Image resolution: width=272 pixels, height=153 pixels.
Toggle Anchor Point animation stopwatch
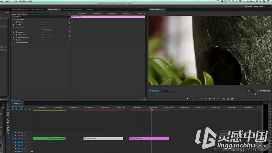click(16, 35)
